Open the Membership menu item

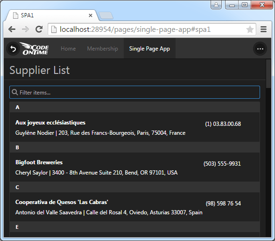click(x=103, y=49)
